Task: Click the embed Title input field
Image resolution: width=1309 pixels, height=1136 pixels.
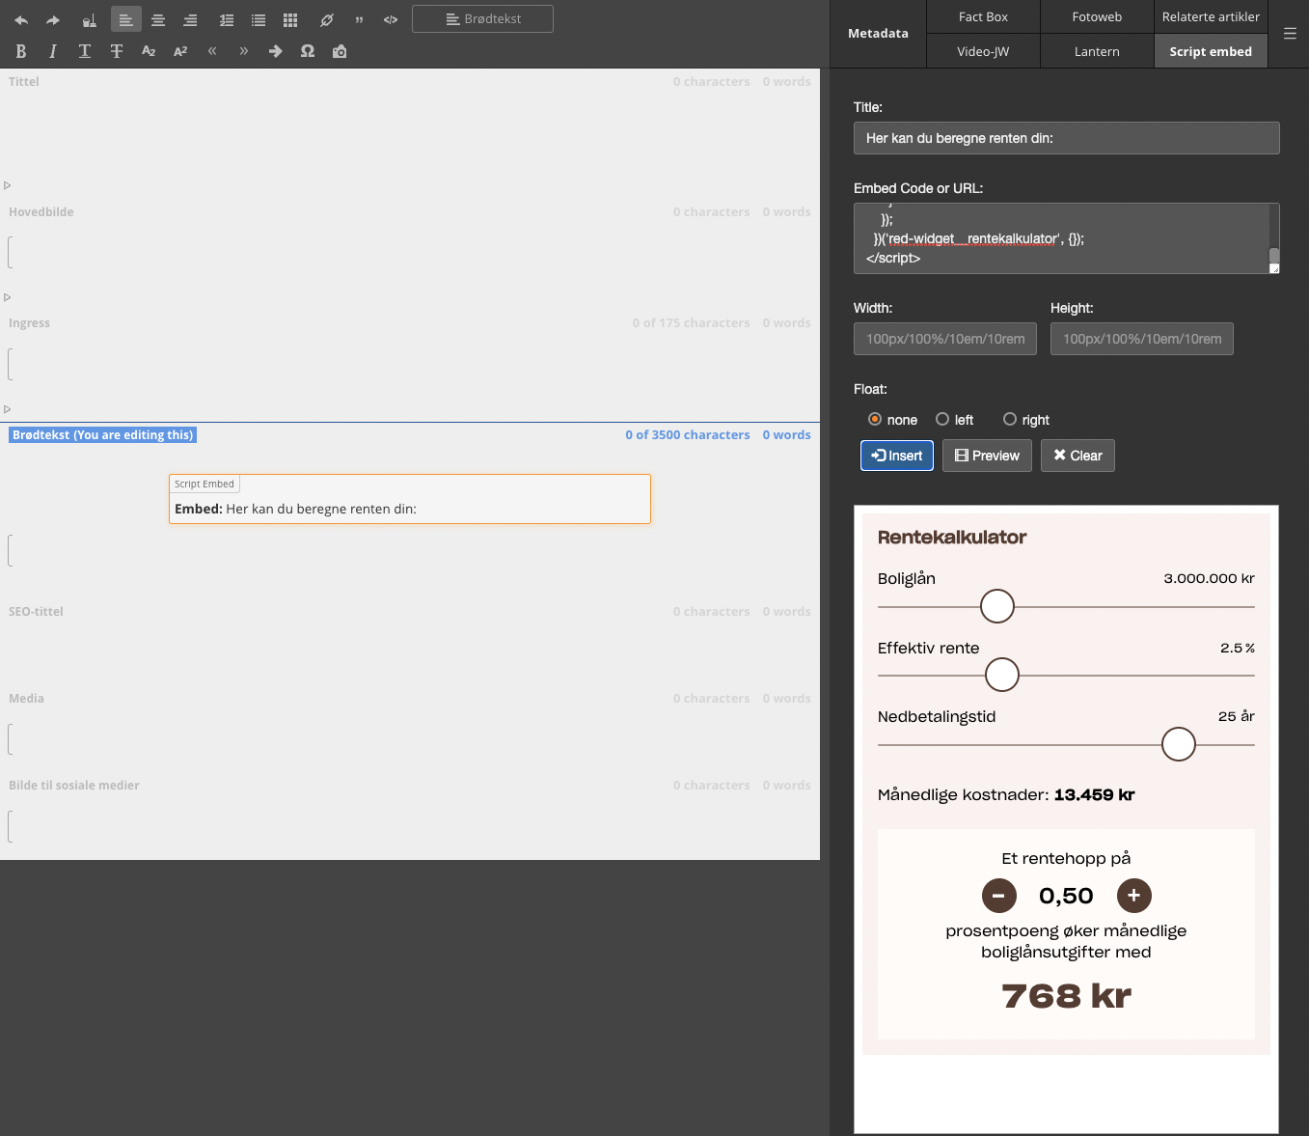Action: (x=1067, y=138)
